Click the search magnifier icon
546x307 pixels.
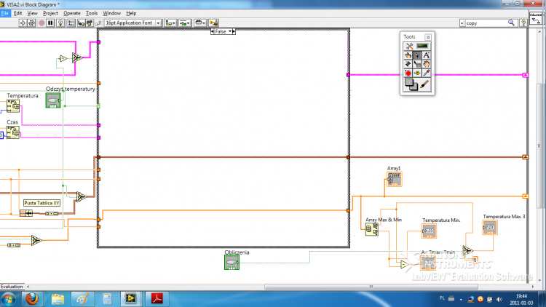point(511,23)
